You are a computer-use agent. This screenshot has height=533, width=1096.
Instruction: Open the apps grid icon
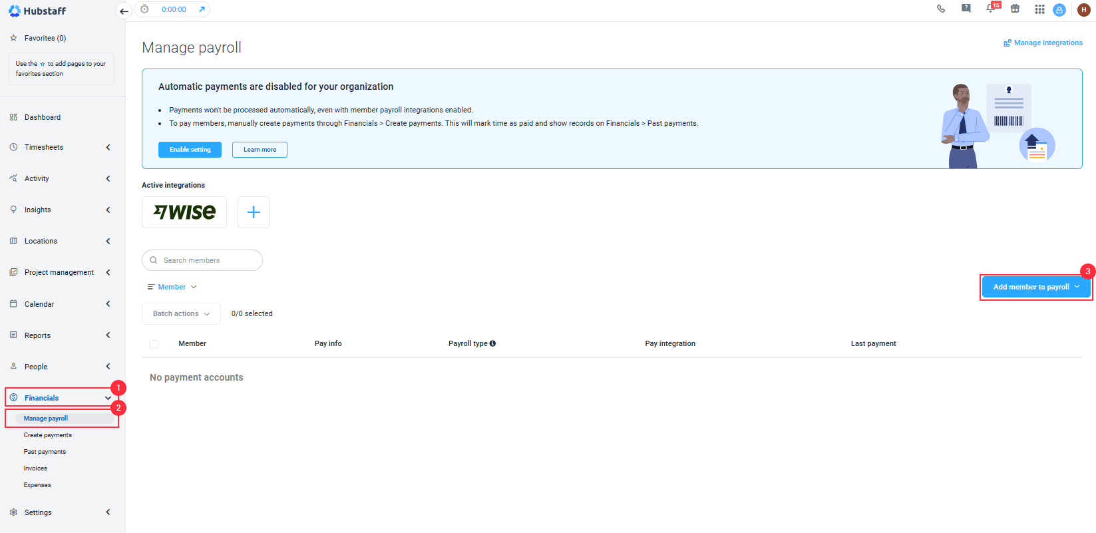tap(1039, 9)
